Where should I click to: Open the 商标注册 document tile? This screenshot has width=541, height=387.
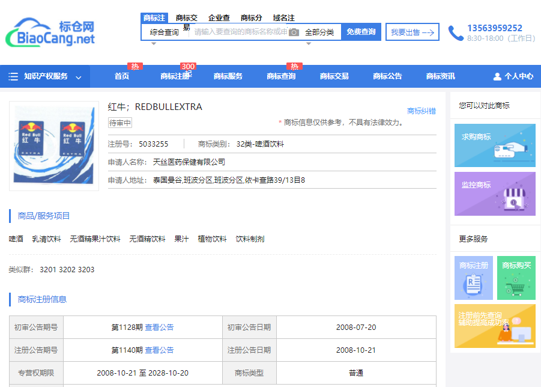pyautogui.click(x=474, y=278)
